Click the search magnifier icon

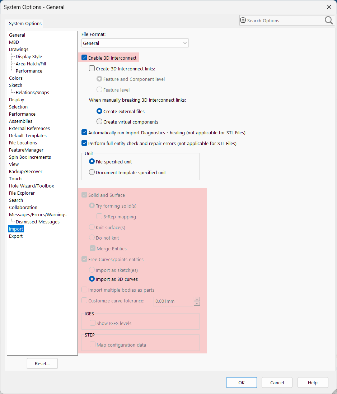(x=329, y=20)
